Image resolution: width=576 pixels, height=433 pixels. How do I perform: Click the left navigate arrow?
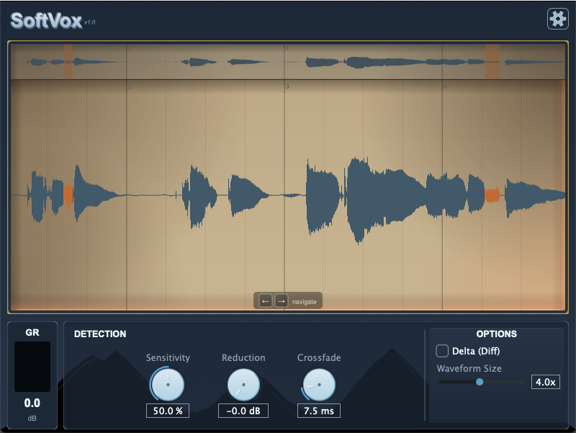pyautogui.click(x=265, y=300)
